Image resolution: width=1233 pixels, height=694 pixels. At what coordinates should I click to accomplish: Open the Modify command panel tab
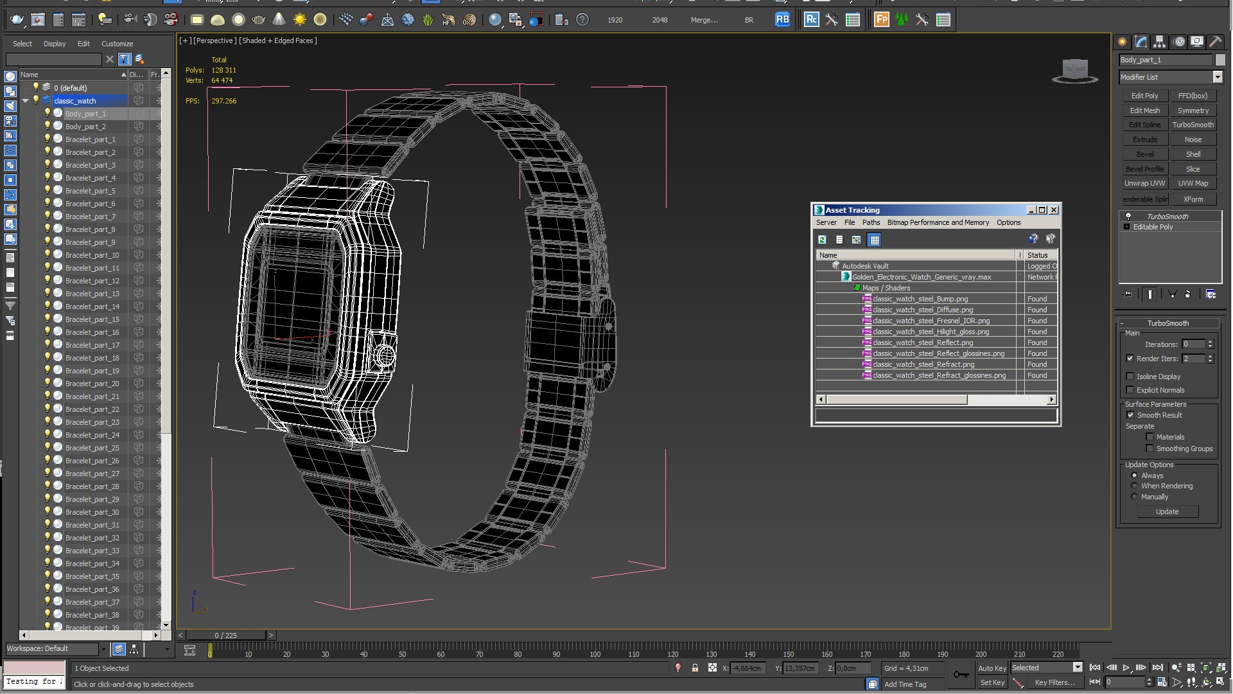[1141, 42]
